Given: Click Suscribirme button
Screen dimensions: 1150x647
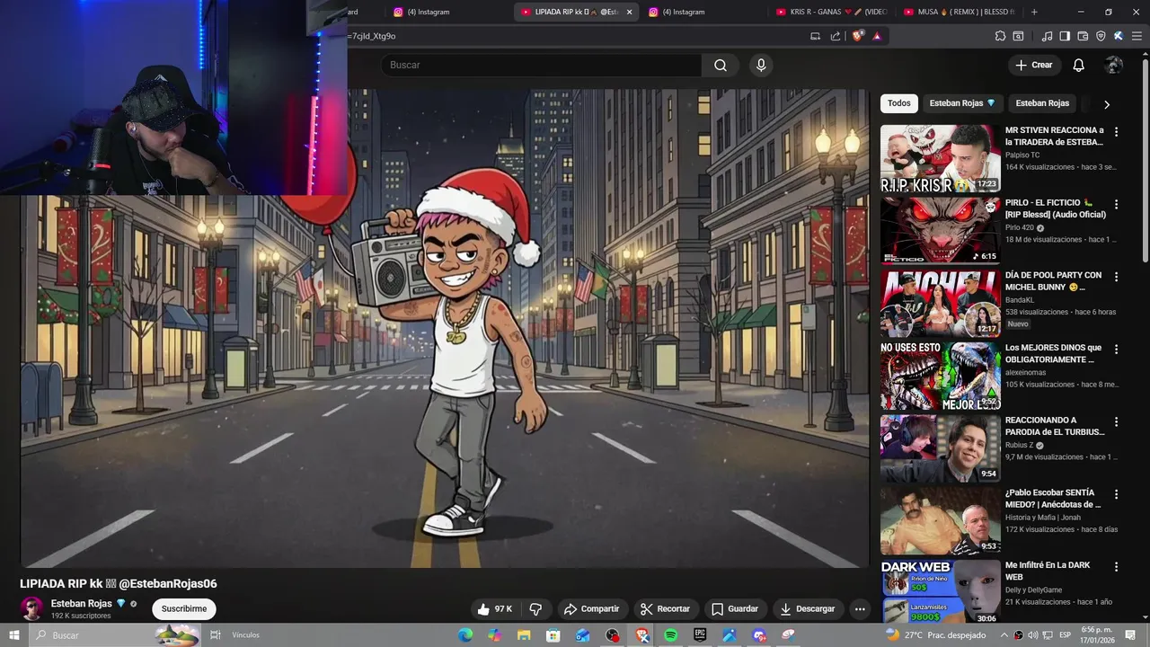Looking at the screenshot, I should [184, 608].
